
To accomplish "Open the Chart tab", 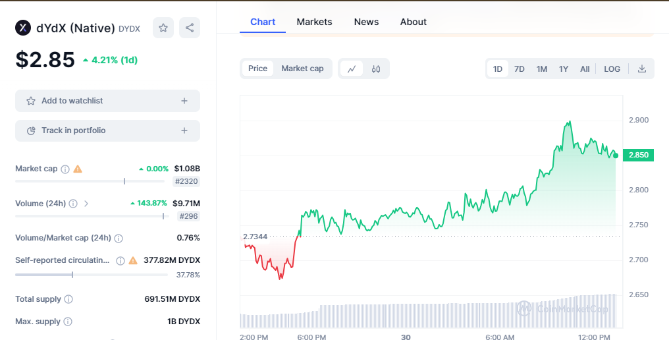I will (262, 22).
